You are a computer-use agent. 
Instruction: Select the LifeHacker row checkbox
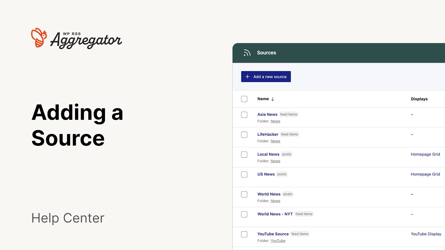pos(244,134)
